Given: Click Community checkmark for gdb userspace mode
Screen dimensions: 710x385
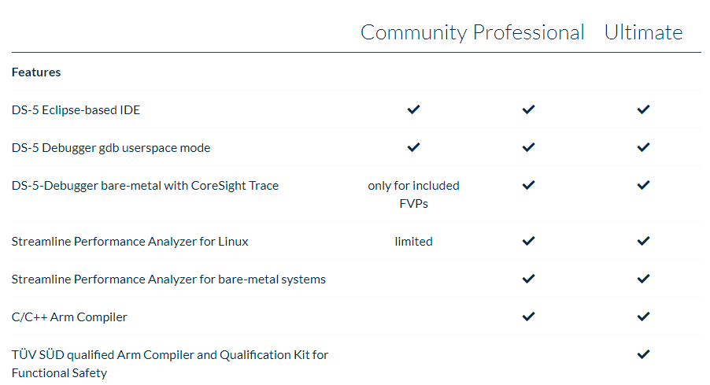Looking at the screenshot, I should [x=413, y=147].
